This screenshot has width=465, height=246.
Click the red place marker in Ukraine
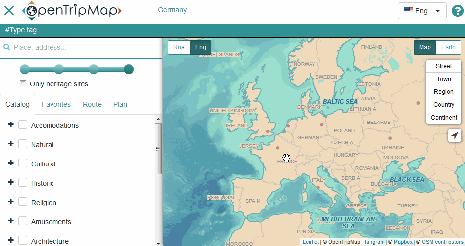pyautogui.click(x=390, y=138)
